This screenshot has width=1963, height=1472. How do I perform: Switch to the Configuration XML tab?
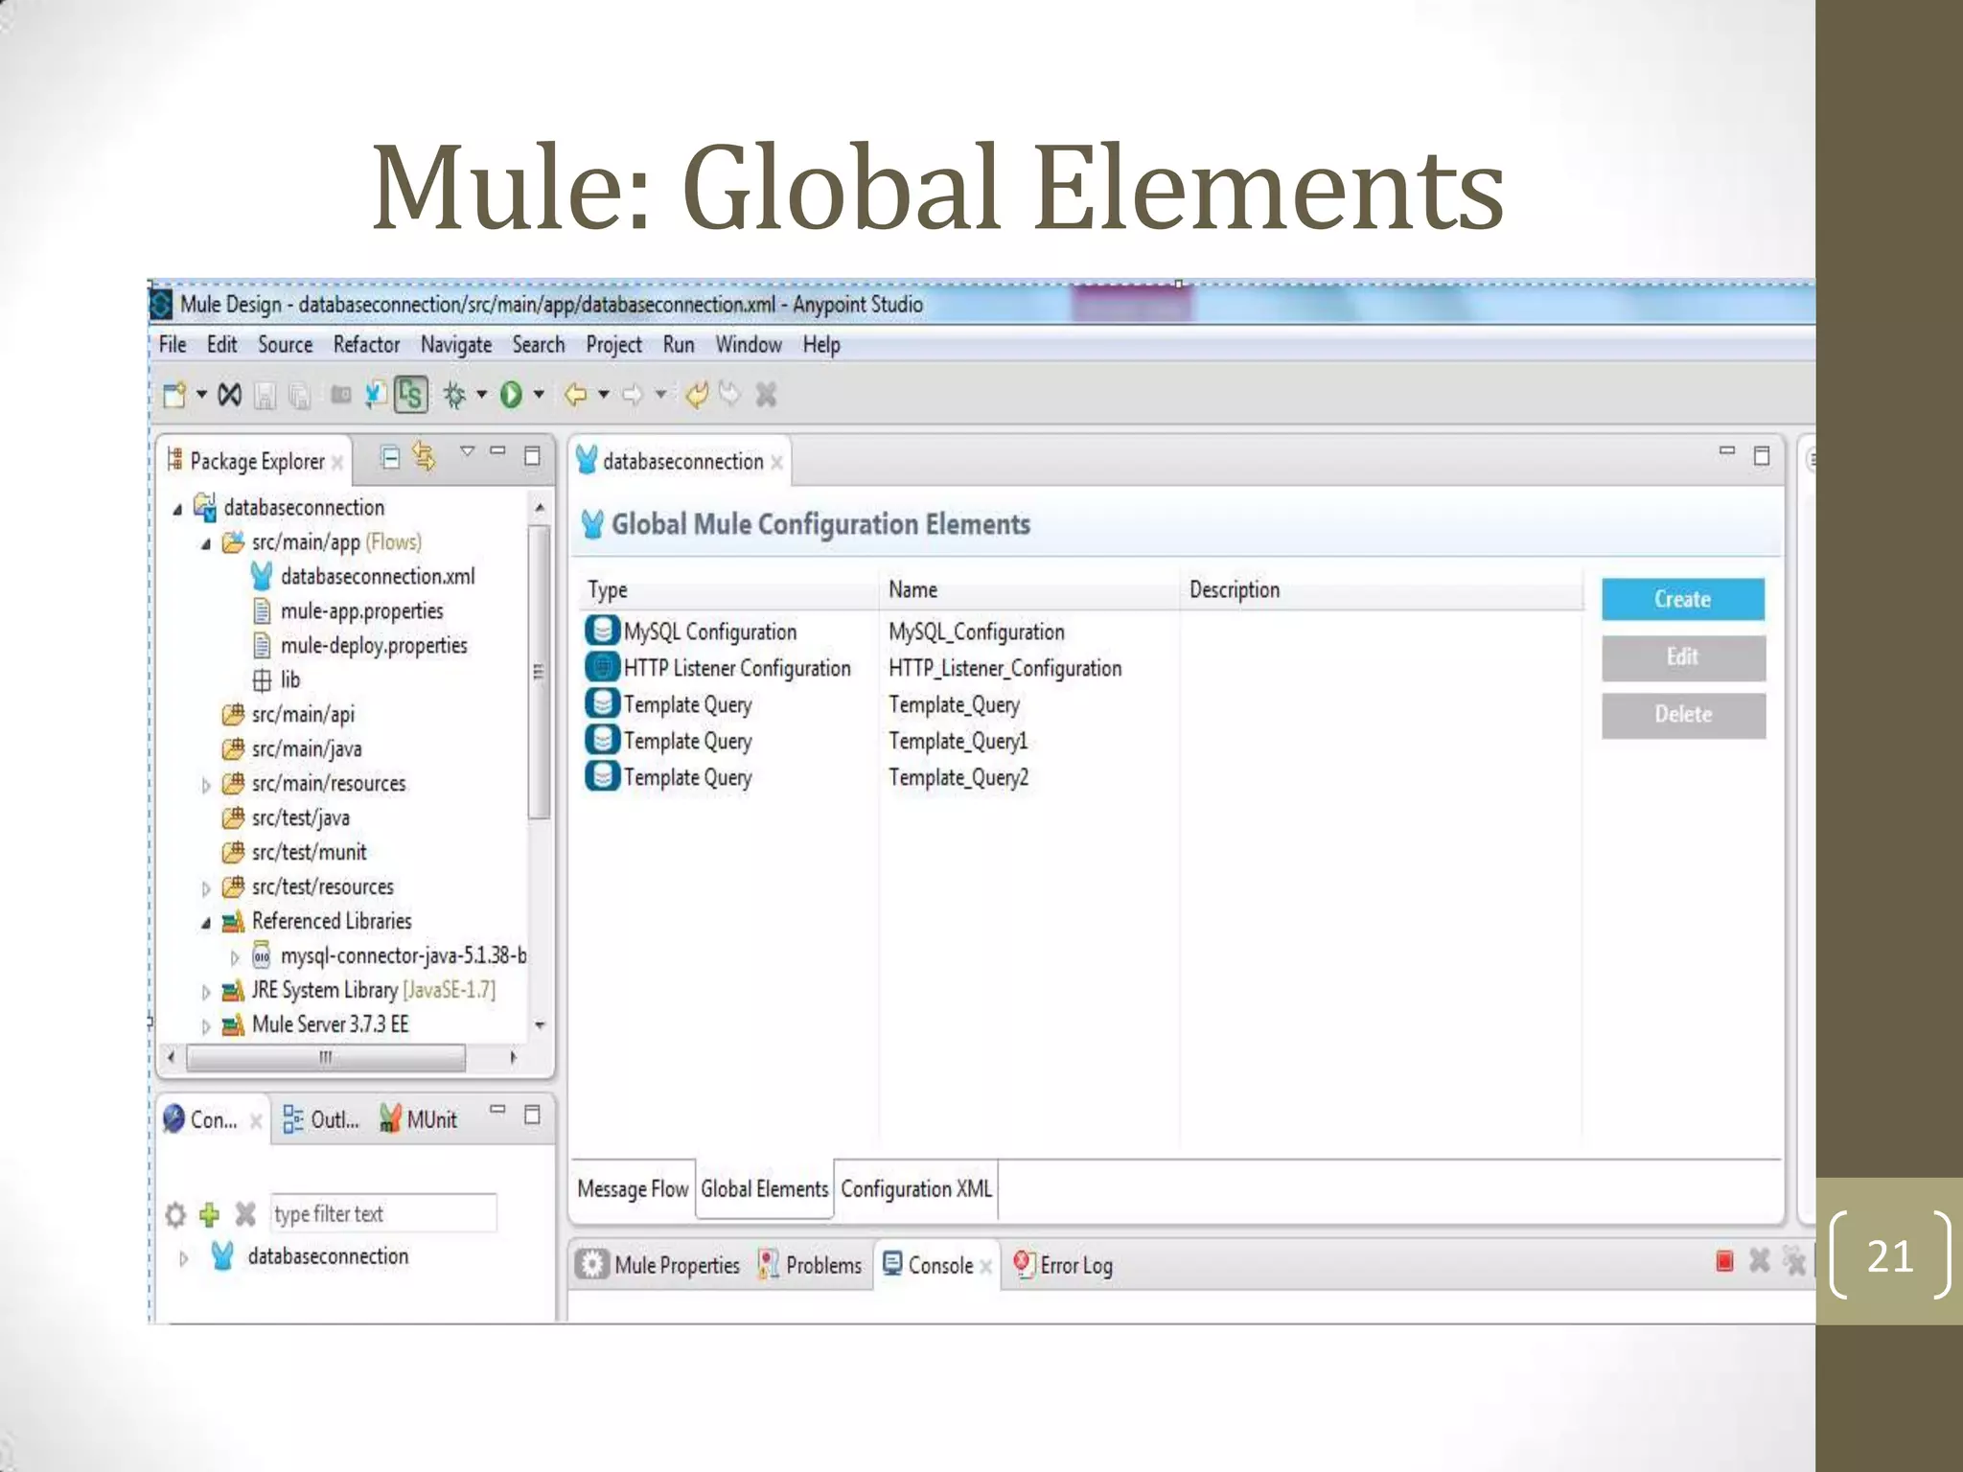click(x=916, y=1189)
